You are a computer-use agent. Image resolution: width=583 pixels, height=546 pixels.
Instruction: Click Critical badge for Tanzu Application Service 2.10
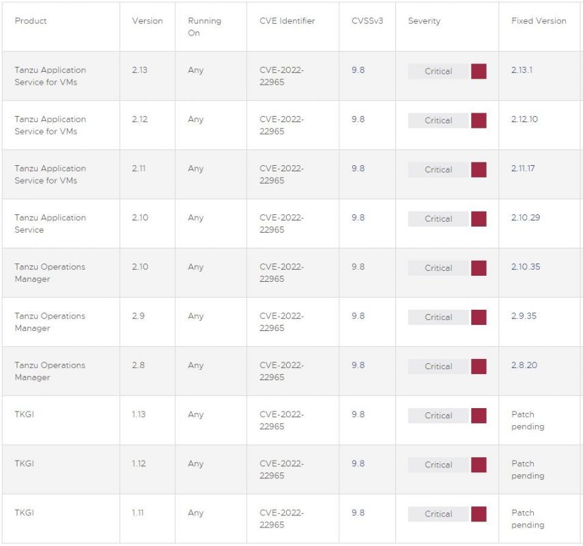[438, 219]
